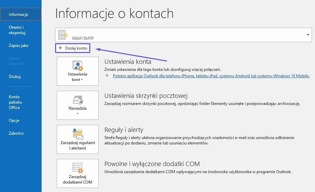315x192 pixels.
Task: Click the Ustawienia skrzynki pocztowej heading
Action: point(146,96)
